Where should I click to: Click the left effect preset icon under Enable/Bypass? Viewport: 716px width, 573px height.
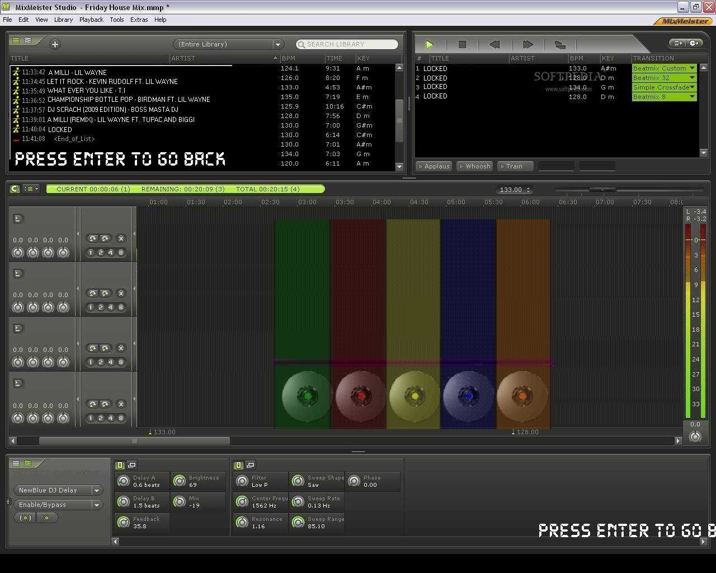point(25,518)
